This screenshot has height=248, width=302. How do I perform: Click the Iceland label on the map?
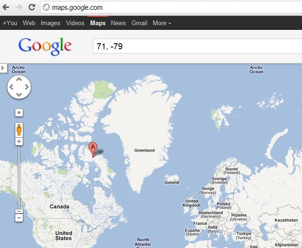[x=172, y=182]
